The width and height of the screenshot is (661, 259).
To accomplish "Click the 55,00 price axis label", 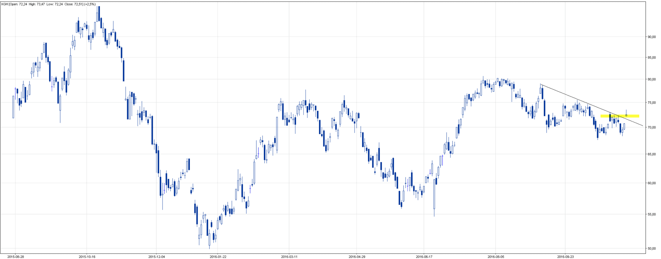I will pos(651,214).
